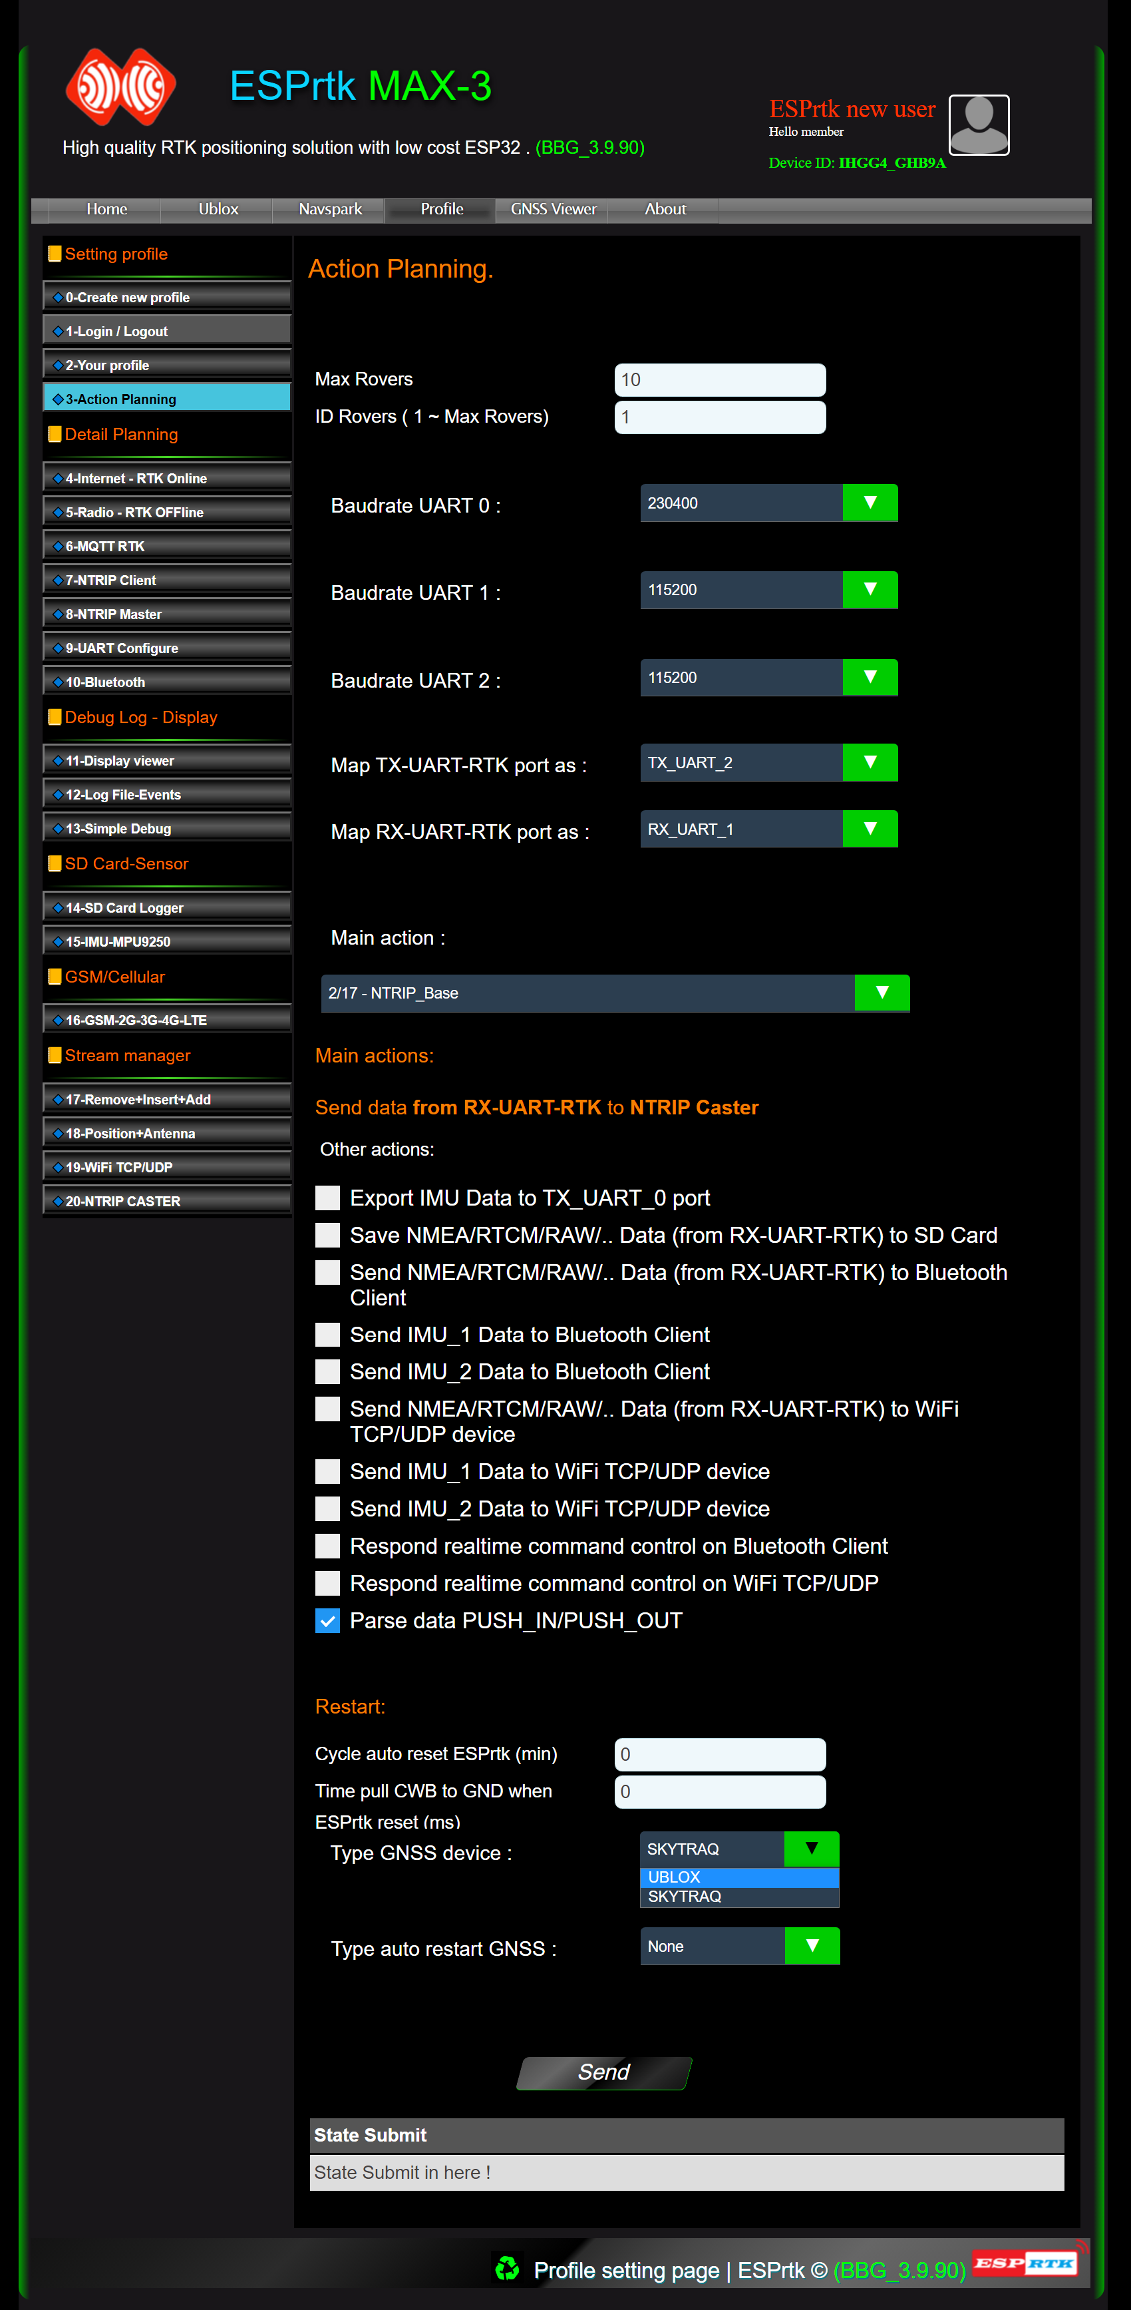Click the orange GSM/Cellular section icon
Image resolution: width=1131 pixels, height=2310 pixels.
pos(55,977)
